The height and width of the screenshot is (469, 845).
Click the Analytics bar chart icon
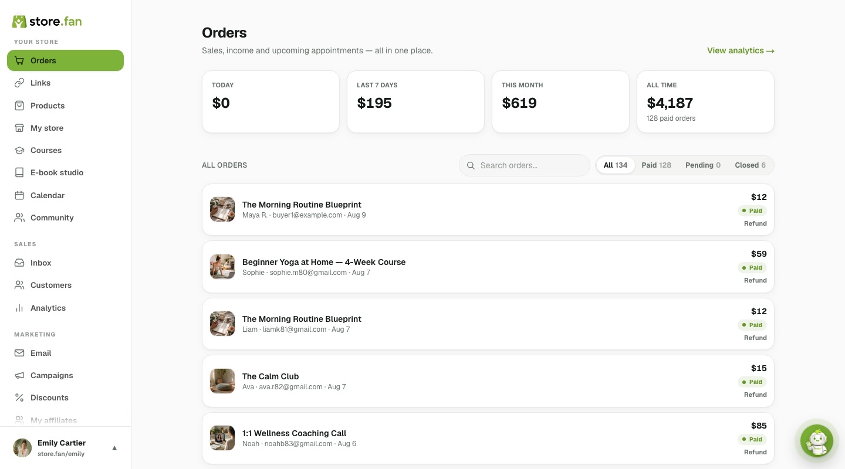click(x=19, y=308)
